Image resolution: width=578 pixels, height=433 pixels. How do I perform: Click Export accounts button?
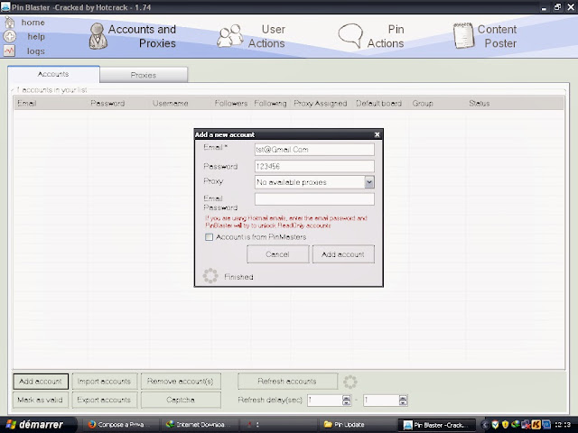105,400
